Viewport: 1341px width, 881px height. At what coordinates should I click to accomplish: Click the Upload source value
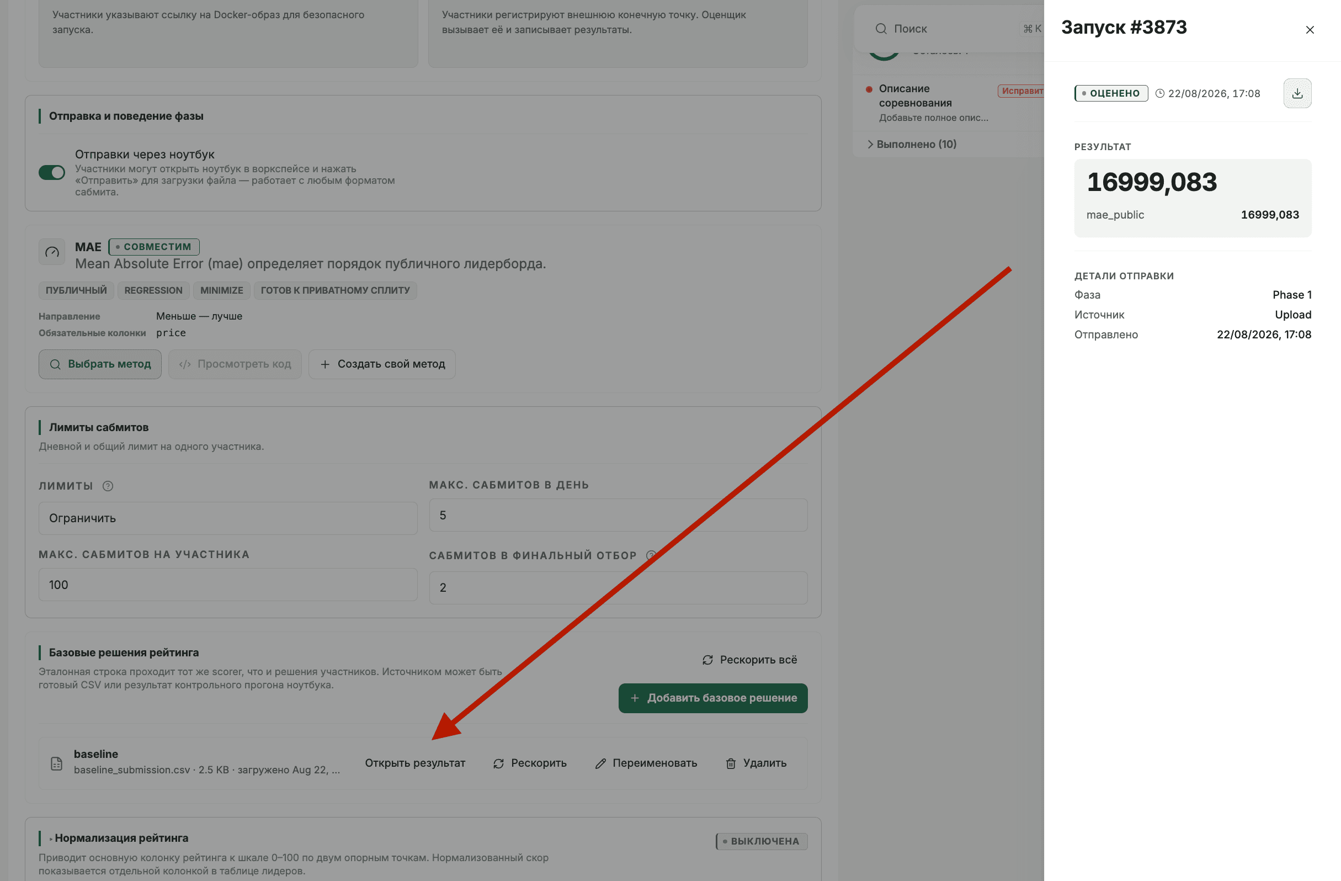(1292, 315)
